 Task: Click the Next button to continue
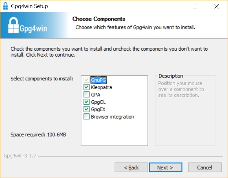[165, 167]
